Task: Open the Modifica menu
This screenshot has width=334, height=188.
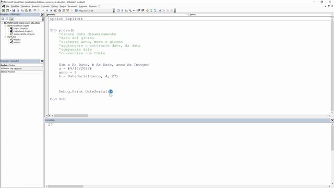Action: [15, 6]
